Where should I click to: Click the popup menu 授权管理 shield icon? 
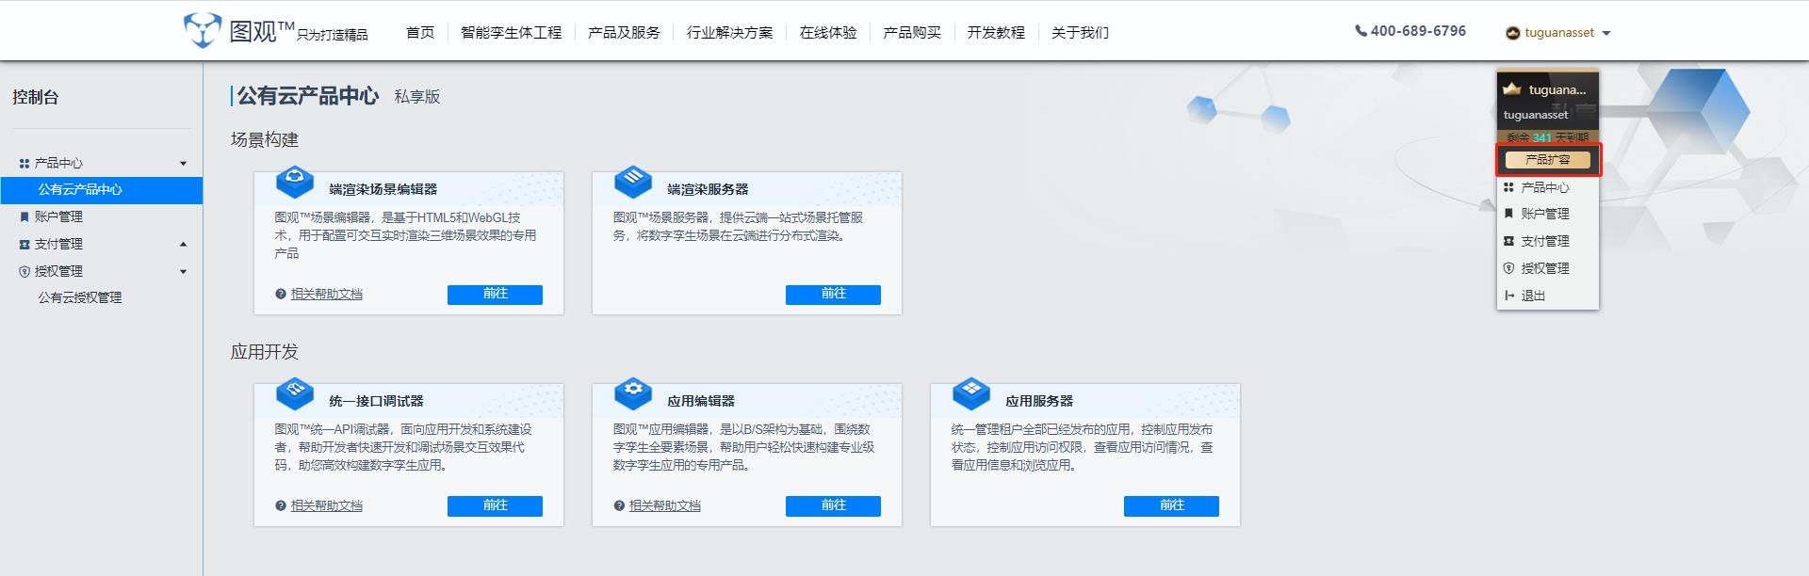pyautogui.click(x=1508, y=268)
